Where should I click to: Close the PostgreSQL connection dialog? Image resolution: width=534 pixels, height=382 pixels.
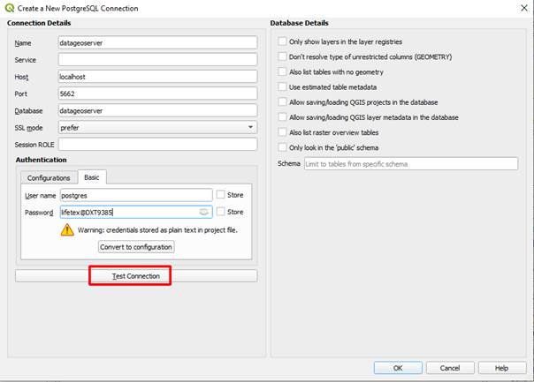518,8
